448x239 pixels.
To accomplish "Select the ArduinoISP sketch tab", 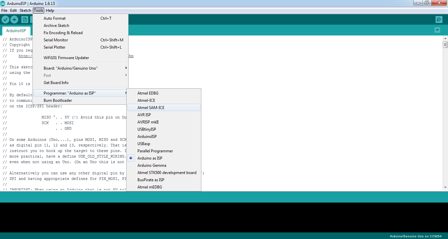I will point(16,31).
